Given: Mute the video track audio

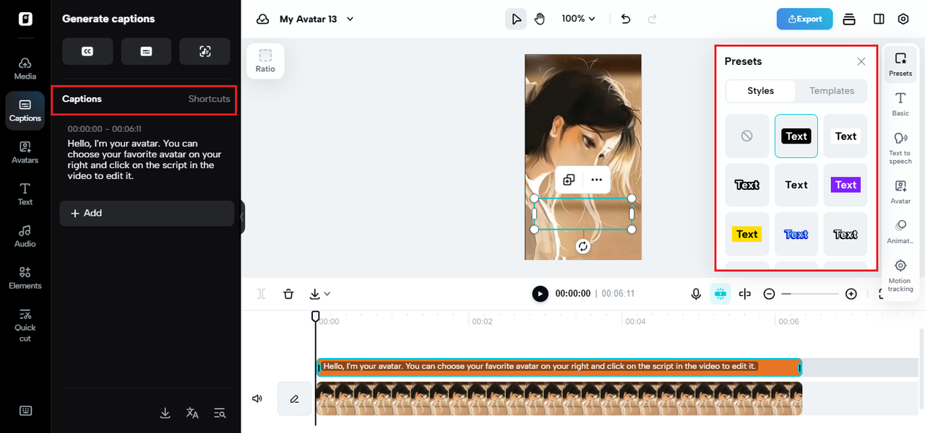Looking at the screenshot, I should (257, 398).
